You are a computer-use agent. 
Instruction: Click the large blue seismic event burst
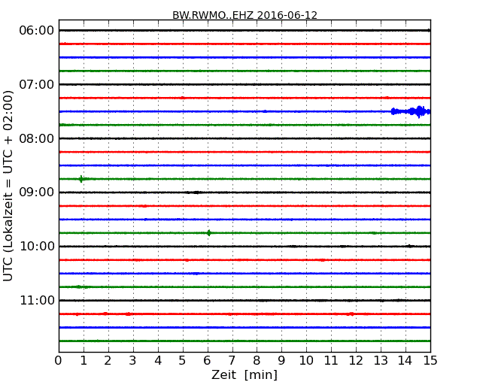(x=411, y=111)
